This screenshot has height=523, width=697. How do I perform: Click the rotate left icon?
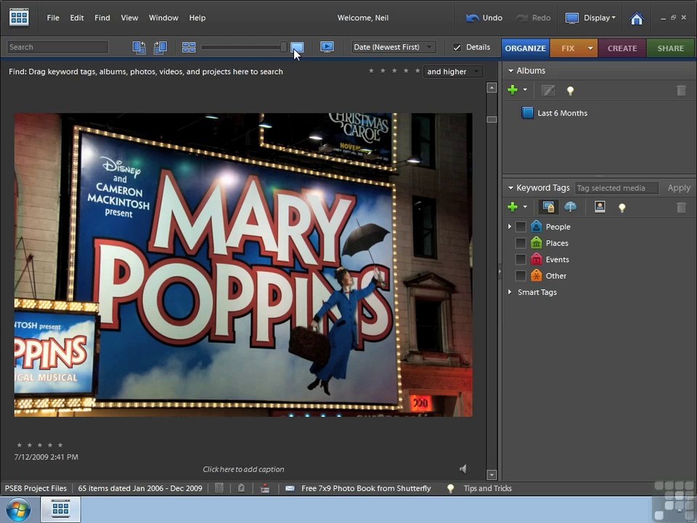tap(139, 47)
